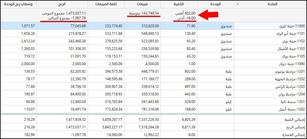This screenshot has width=307, height=139.
Task: Click cost of sales 366,573.38
Action: [113, 71]
